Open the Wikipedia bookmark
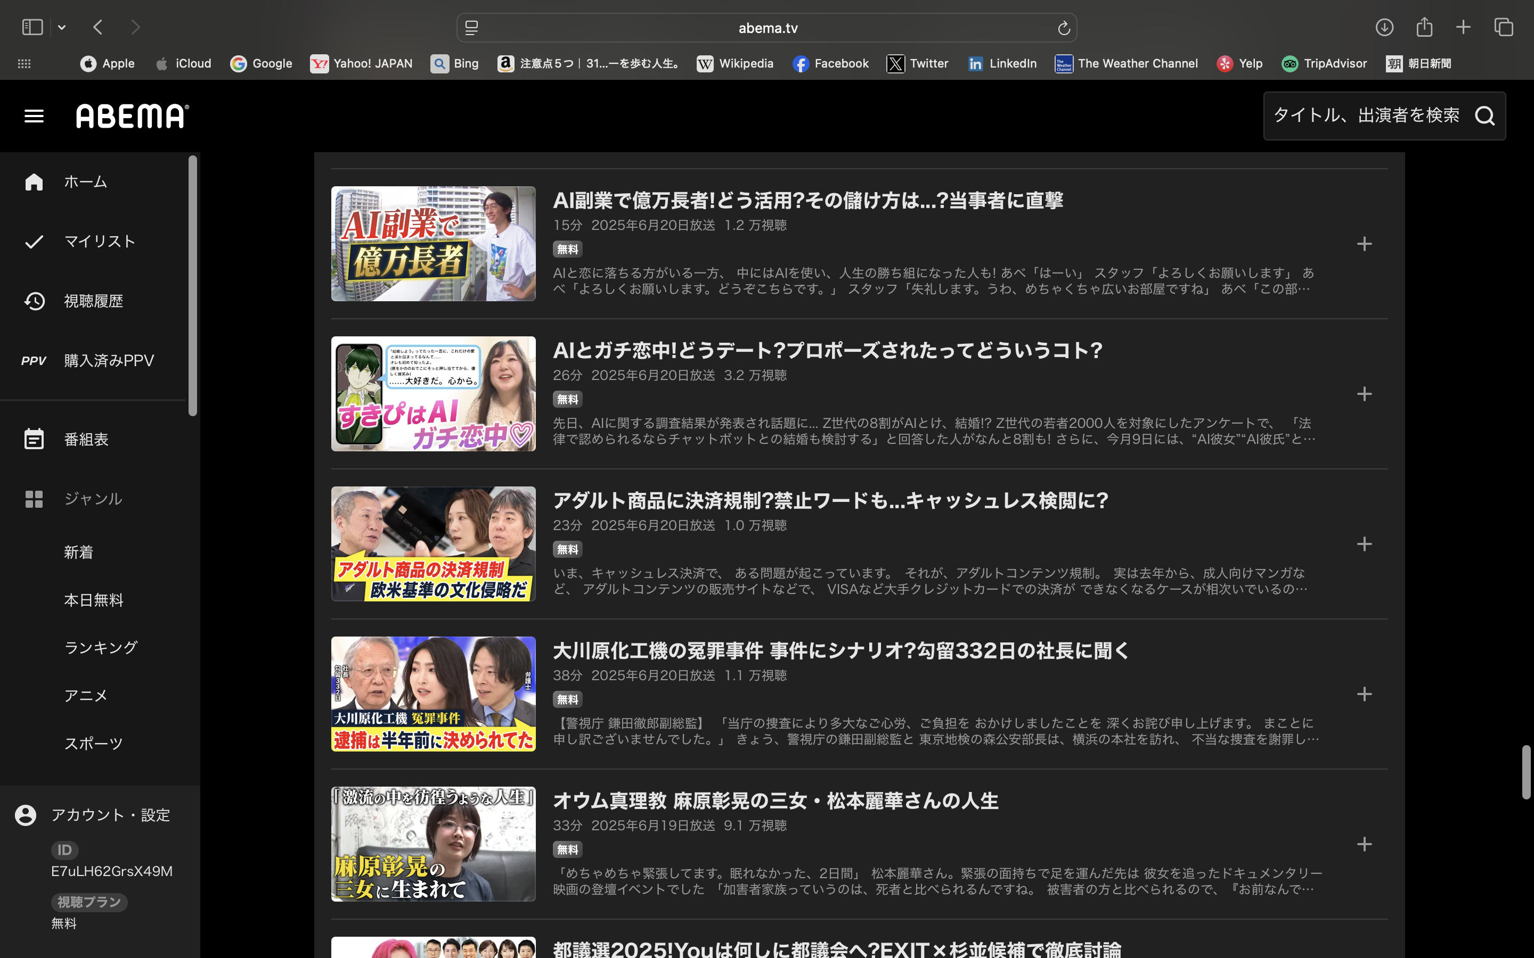This screenshot has width=1534, height=958. coord(735,64)
